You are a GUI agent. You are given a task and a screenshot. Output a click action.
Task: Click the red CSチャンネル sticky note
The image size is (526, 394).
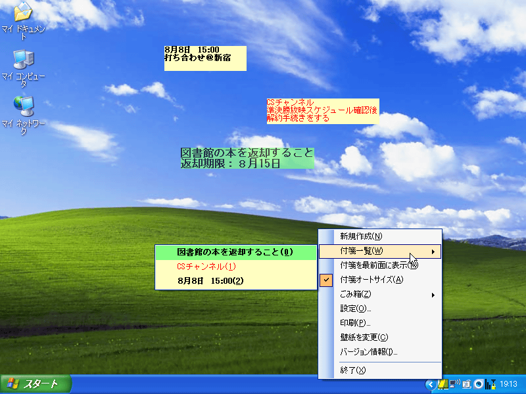[x=323, y=111]
